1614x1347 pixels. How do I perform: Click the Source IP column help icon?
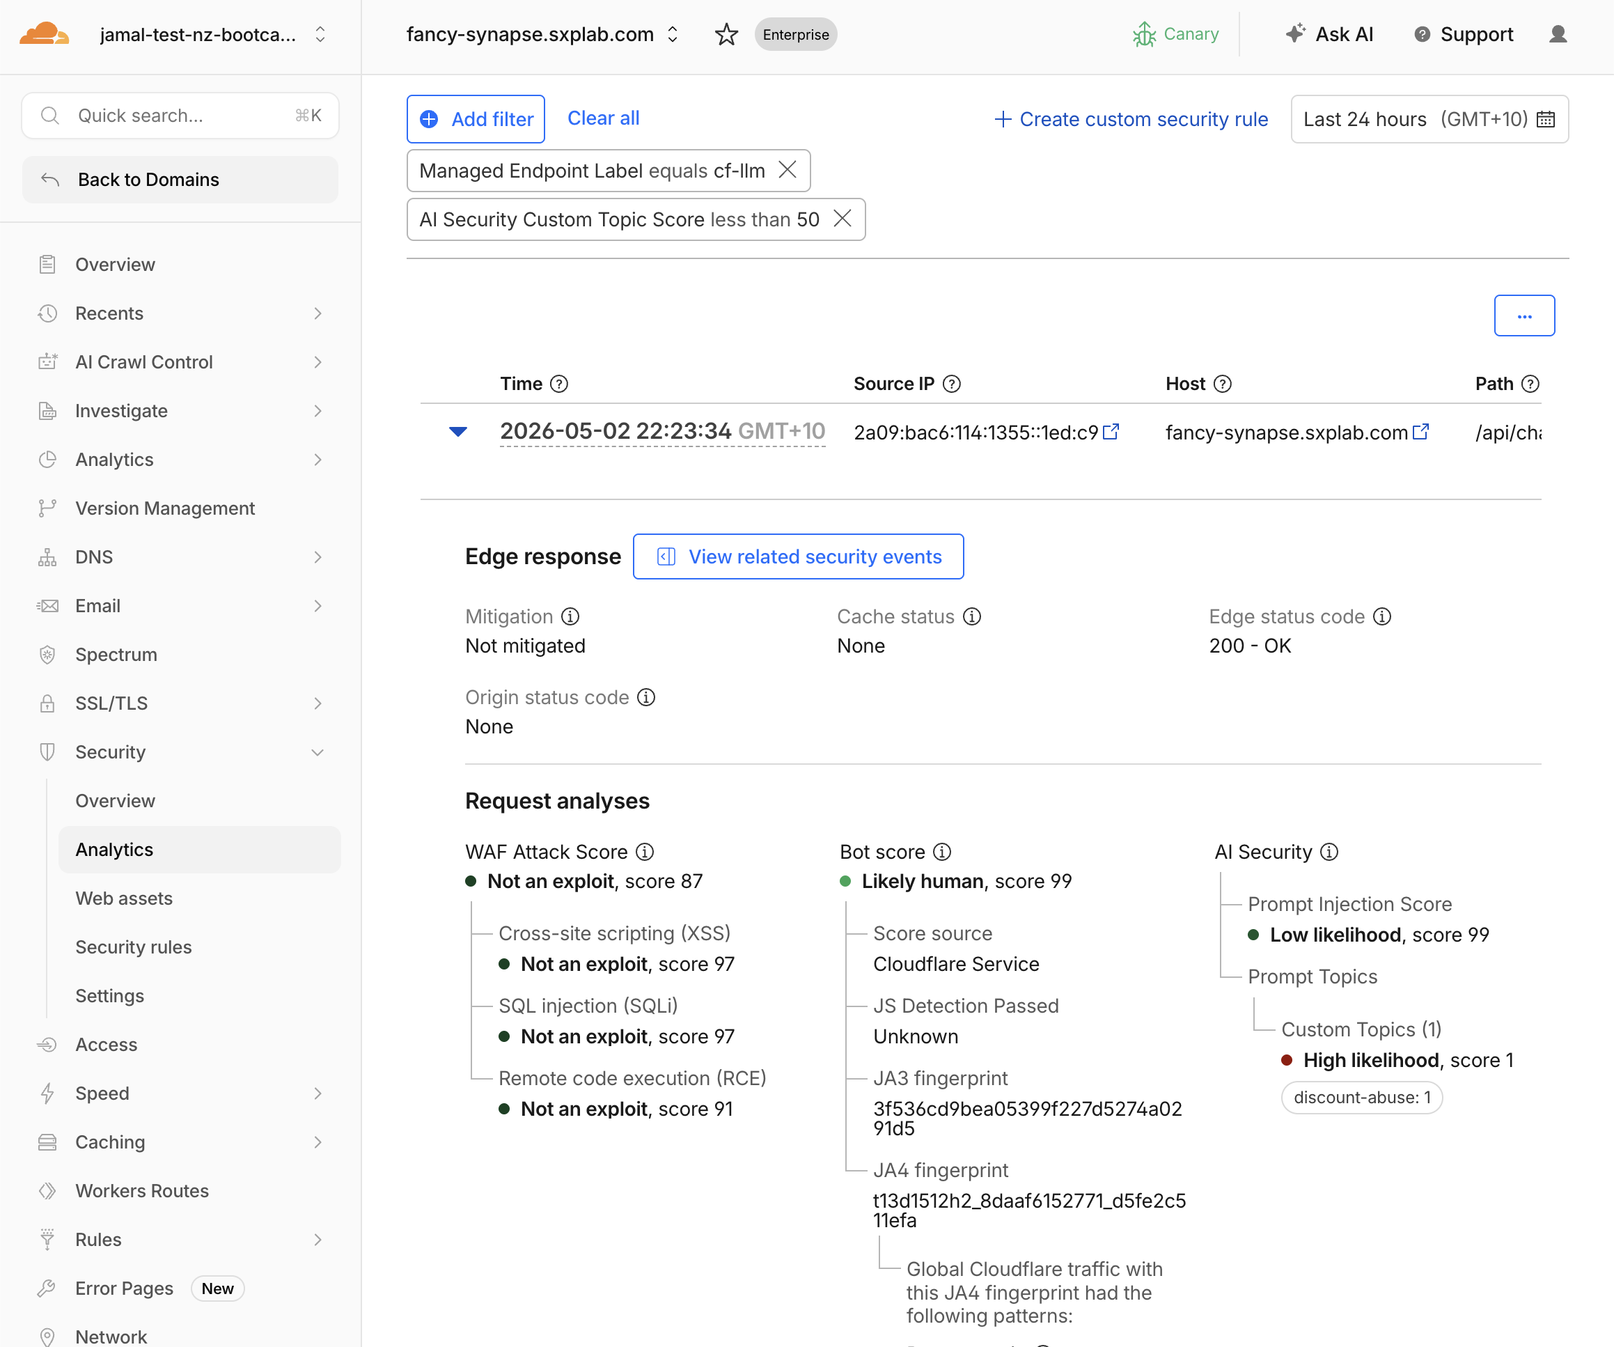point(952,384)
